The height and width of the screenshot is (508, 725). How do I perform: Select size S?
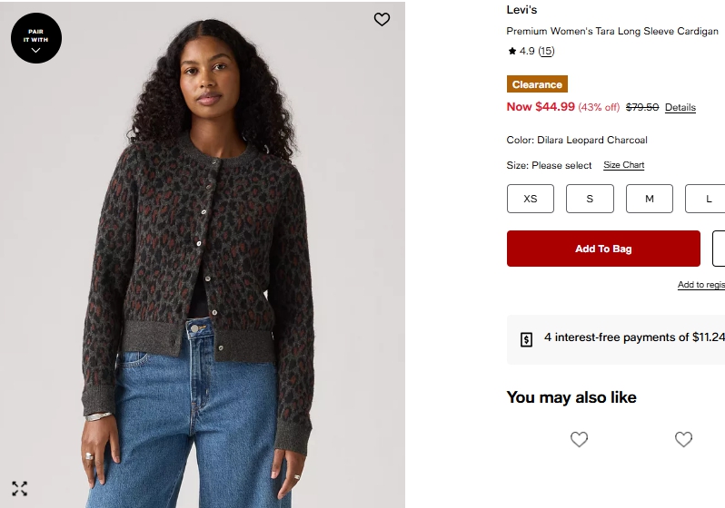pyautogui.click(x=590, y=199)
